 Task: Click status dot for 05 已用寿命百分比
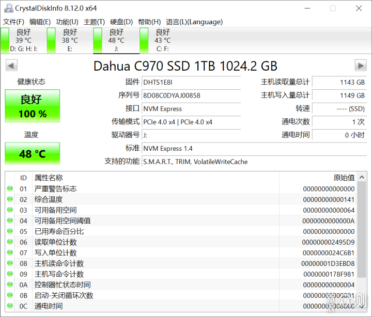coord(10,231)
